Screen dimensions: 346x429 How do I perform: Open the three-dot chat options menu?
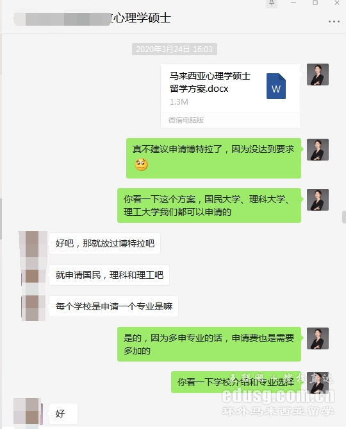(334, 21)
